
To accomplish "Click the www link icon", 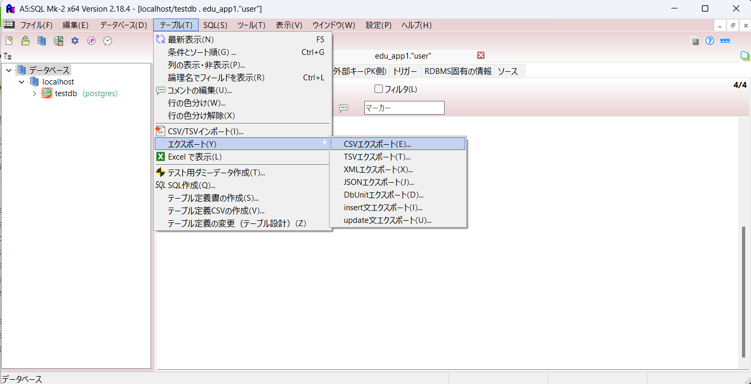I will click(x=725, y=41).
